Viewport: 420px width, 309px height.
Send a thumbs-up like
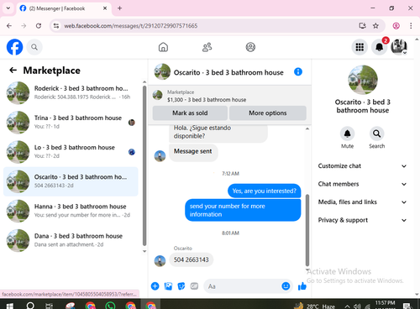pyautogui.click(x=302, y=286)
